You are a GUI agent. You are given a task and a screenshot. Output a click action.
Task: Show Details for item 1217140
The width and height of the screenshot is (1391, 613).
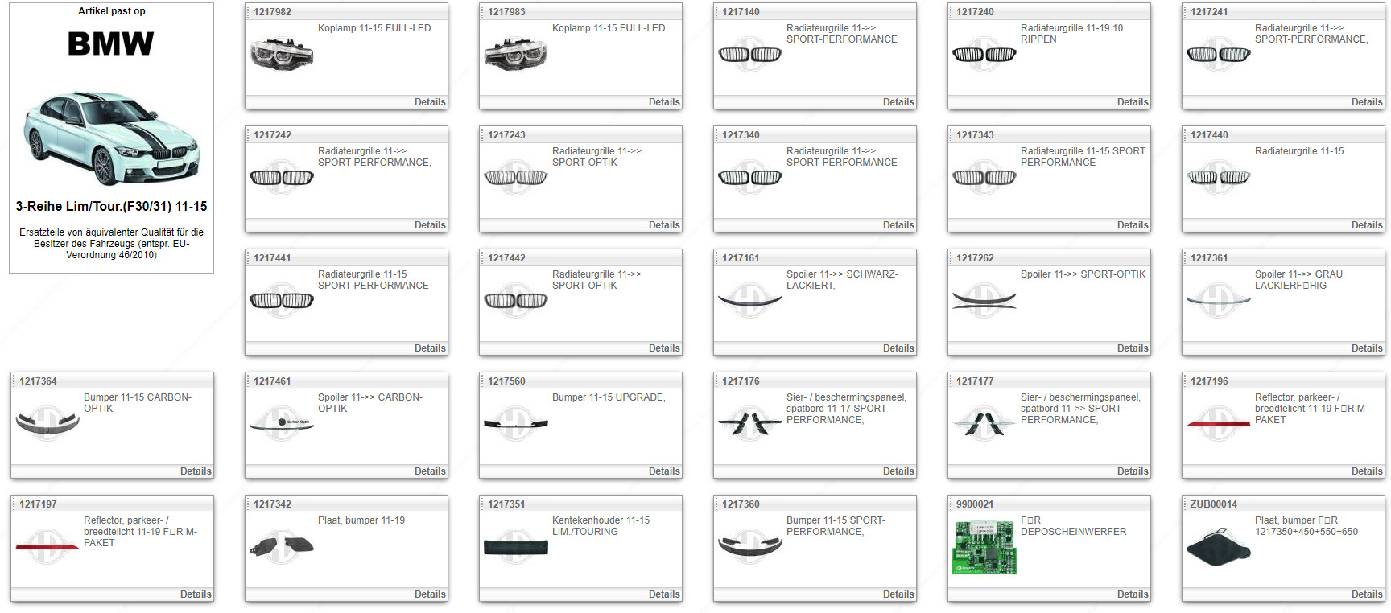point(898,102)
